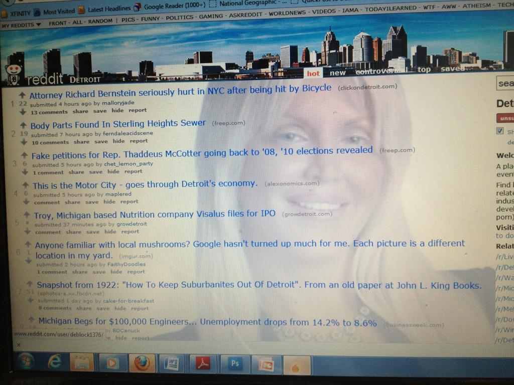Open PICS in the subreddit bar
Image resolution: width=514 pixels, height=385 pixels.
coord(128,20)
